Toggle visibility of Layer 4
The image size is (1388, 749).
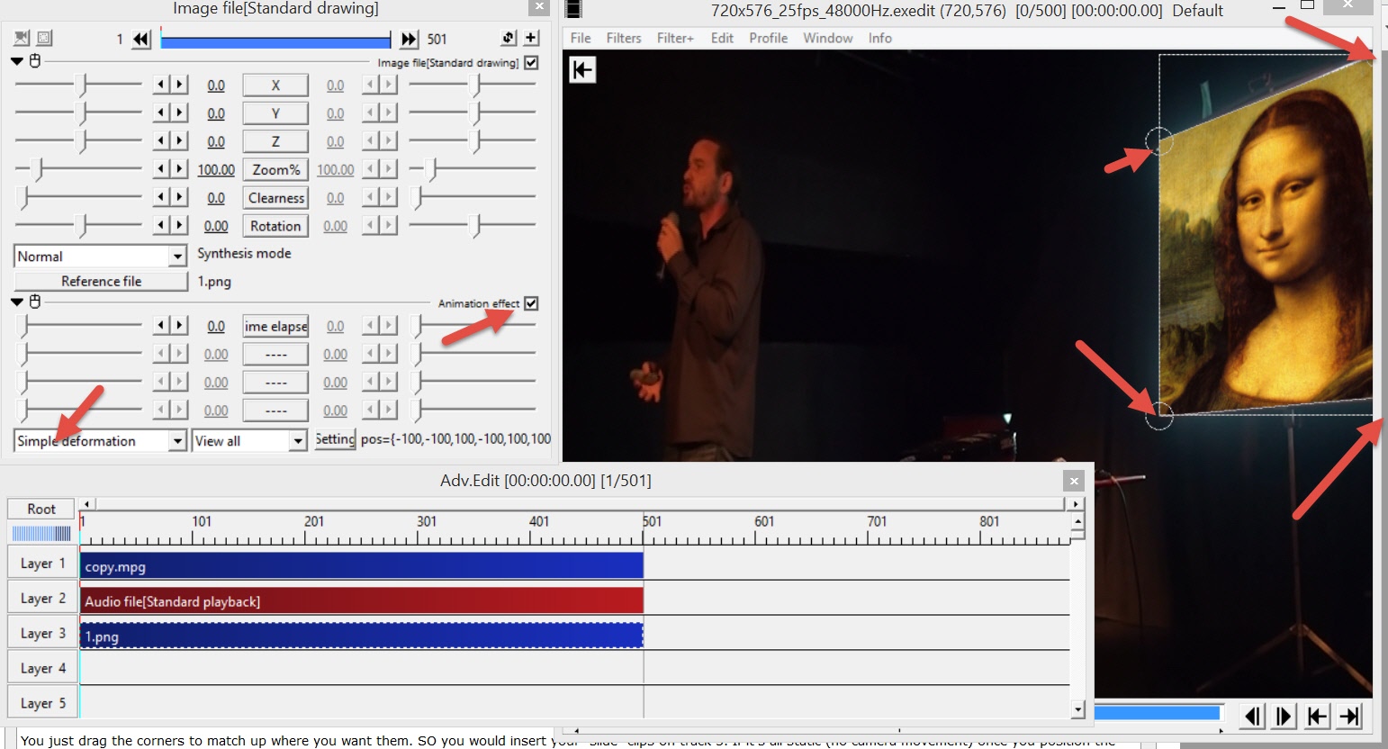coord(42,668)
